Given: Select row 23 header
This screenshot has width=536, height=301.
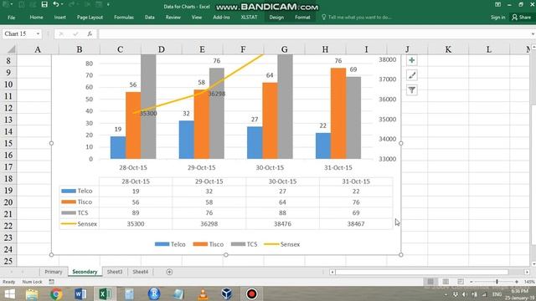Looking at the screenshot, I should [x=8, y=237].
